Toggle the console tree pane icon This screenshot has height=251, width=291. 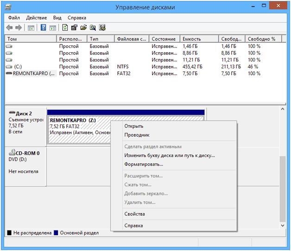point(31,28)
